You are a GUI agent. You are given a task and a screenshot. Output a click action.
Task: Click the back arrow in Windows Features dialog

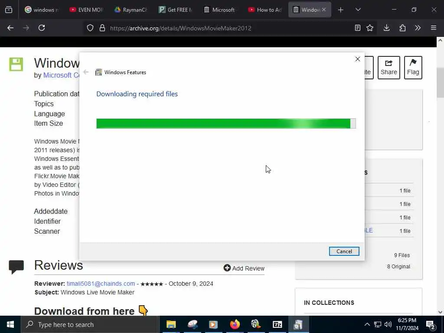point(86,72)
